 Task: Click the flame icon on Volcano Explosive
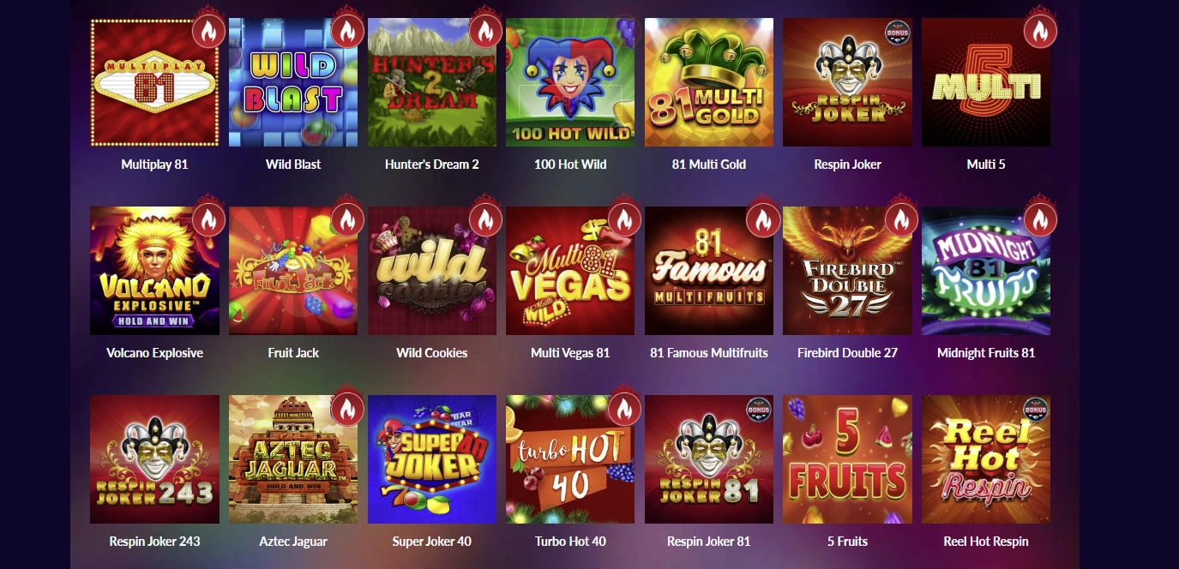coord(208,220)
